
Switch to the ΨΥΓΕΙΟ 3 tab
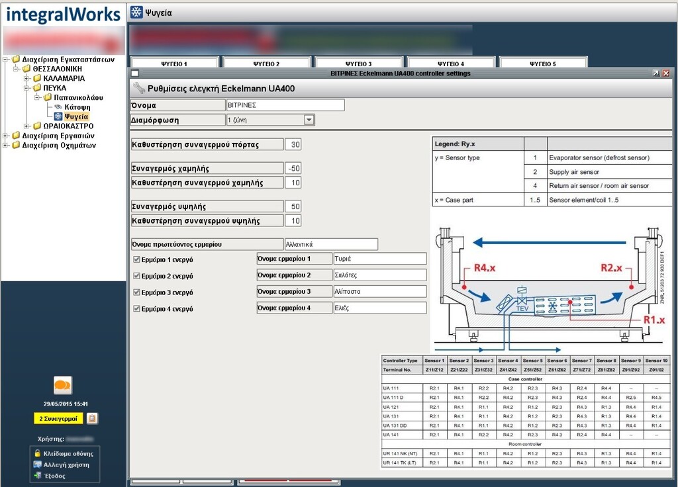(358, 64)
